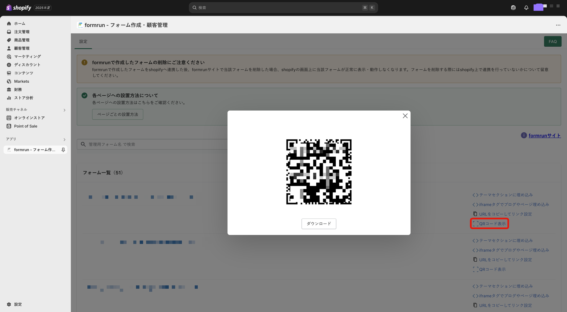Click third form's URLをコピーしてリンク設定
This screenshot has height=312, width=567.
point(502,305)
